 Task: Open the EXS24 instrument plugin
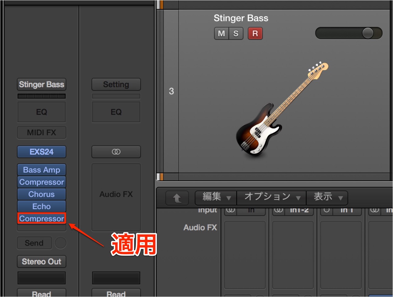[41, 152]
